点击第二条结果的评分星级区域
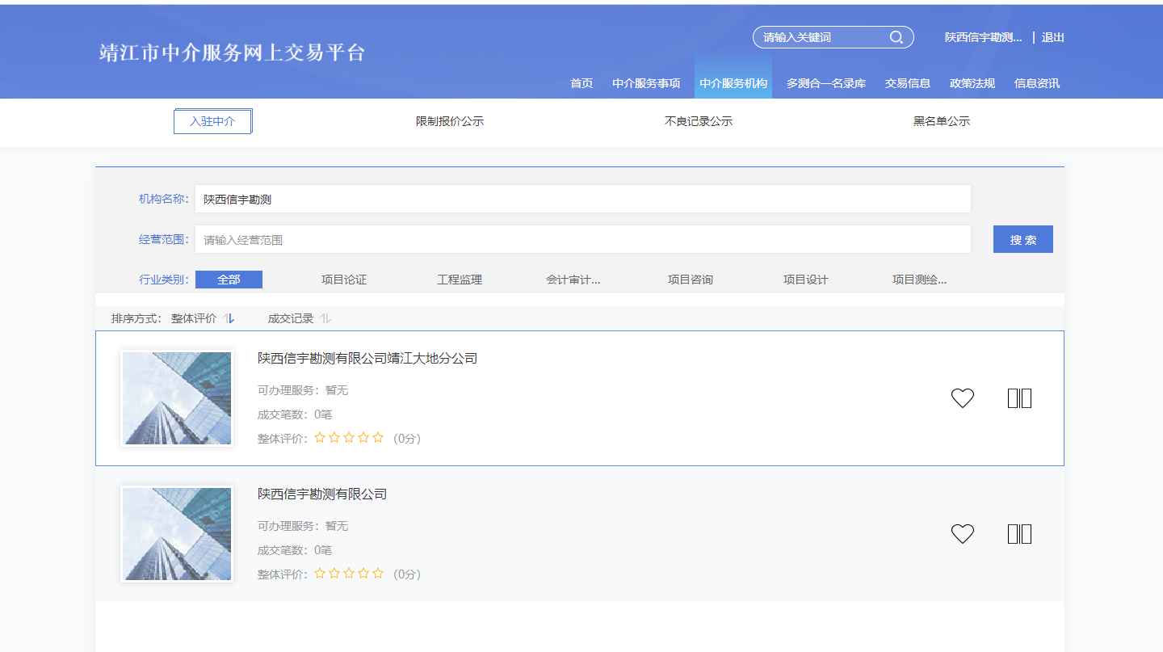The height and width of the screenshot is (652, 1163). 349,574
